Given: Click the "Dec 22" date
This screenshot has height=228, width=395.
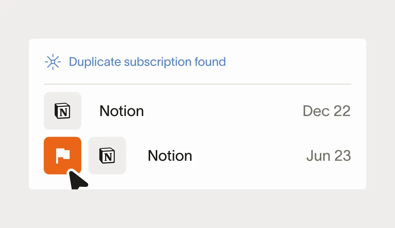Looking at the screenshot, I should coord(327,111).
